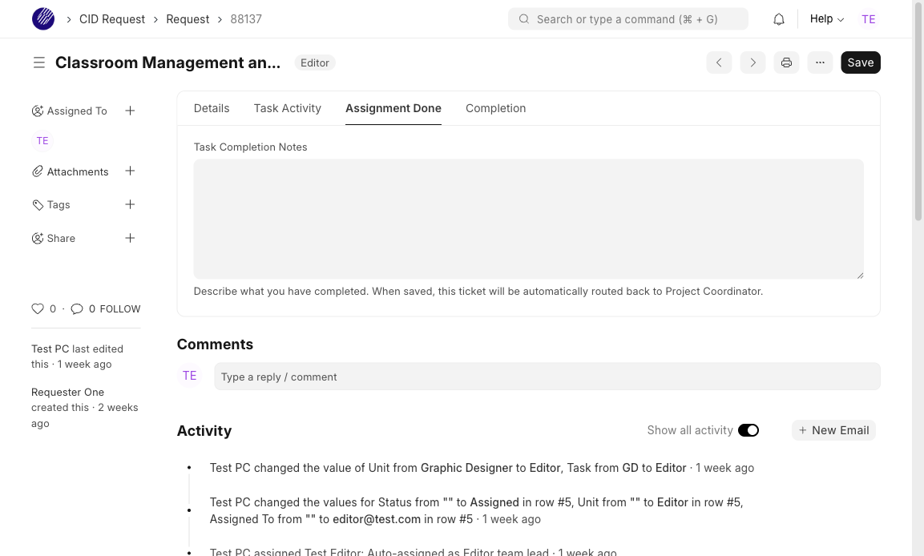Viewport: 924px width, 556px height.
Task: Click the Task Completion Notes text area
Action: point(528,218)
